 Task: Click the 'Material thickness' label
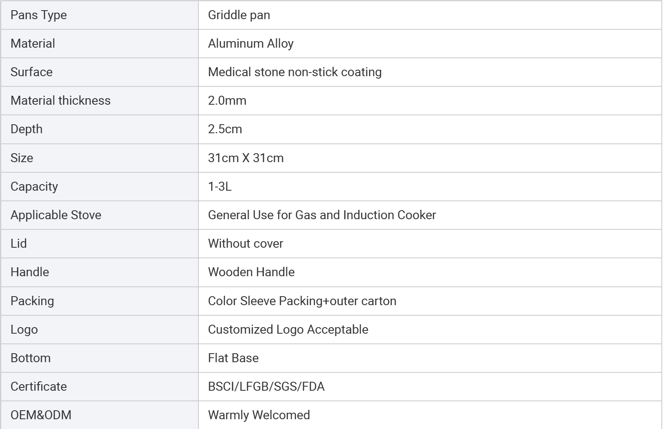(x=60, y=101)
